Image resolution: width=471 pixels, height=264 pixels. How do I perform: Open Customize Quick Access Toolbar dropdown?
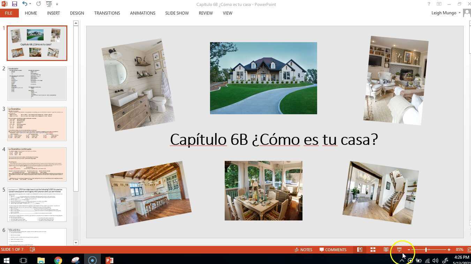57,4
